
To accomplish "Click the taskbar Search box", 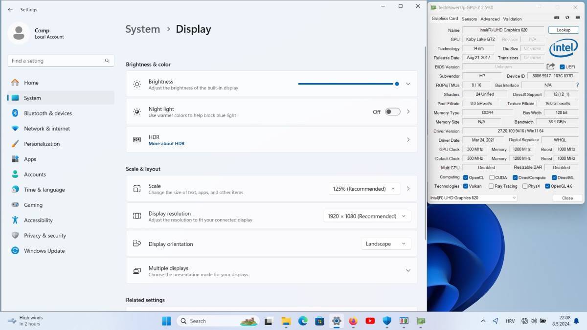I will (x=218, y=321).
